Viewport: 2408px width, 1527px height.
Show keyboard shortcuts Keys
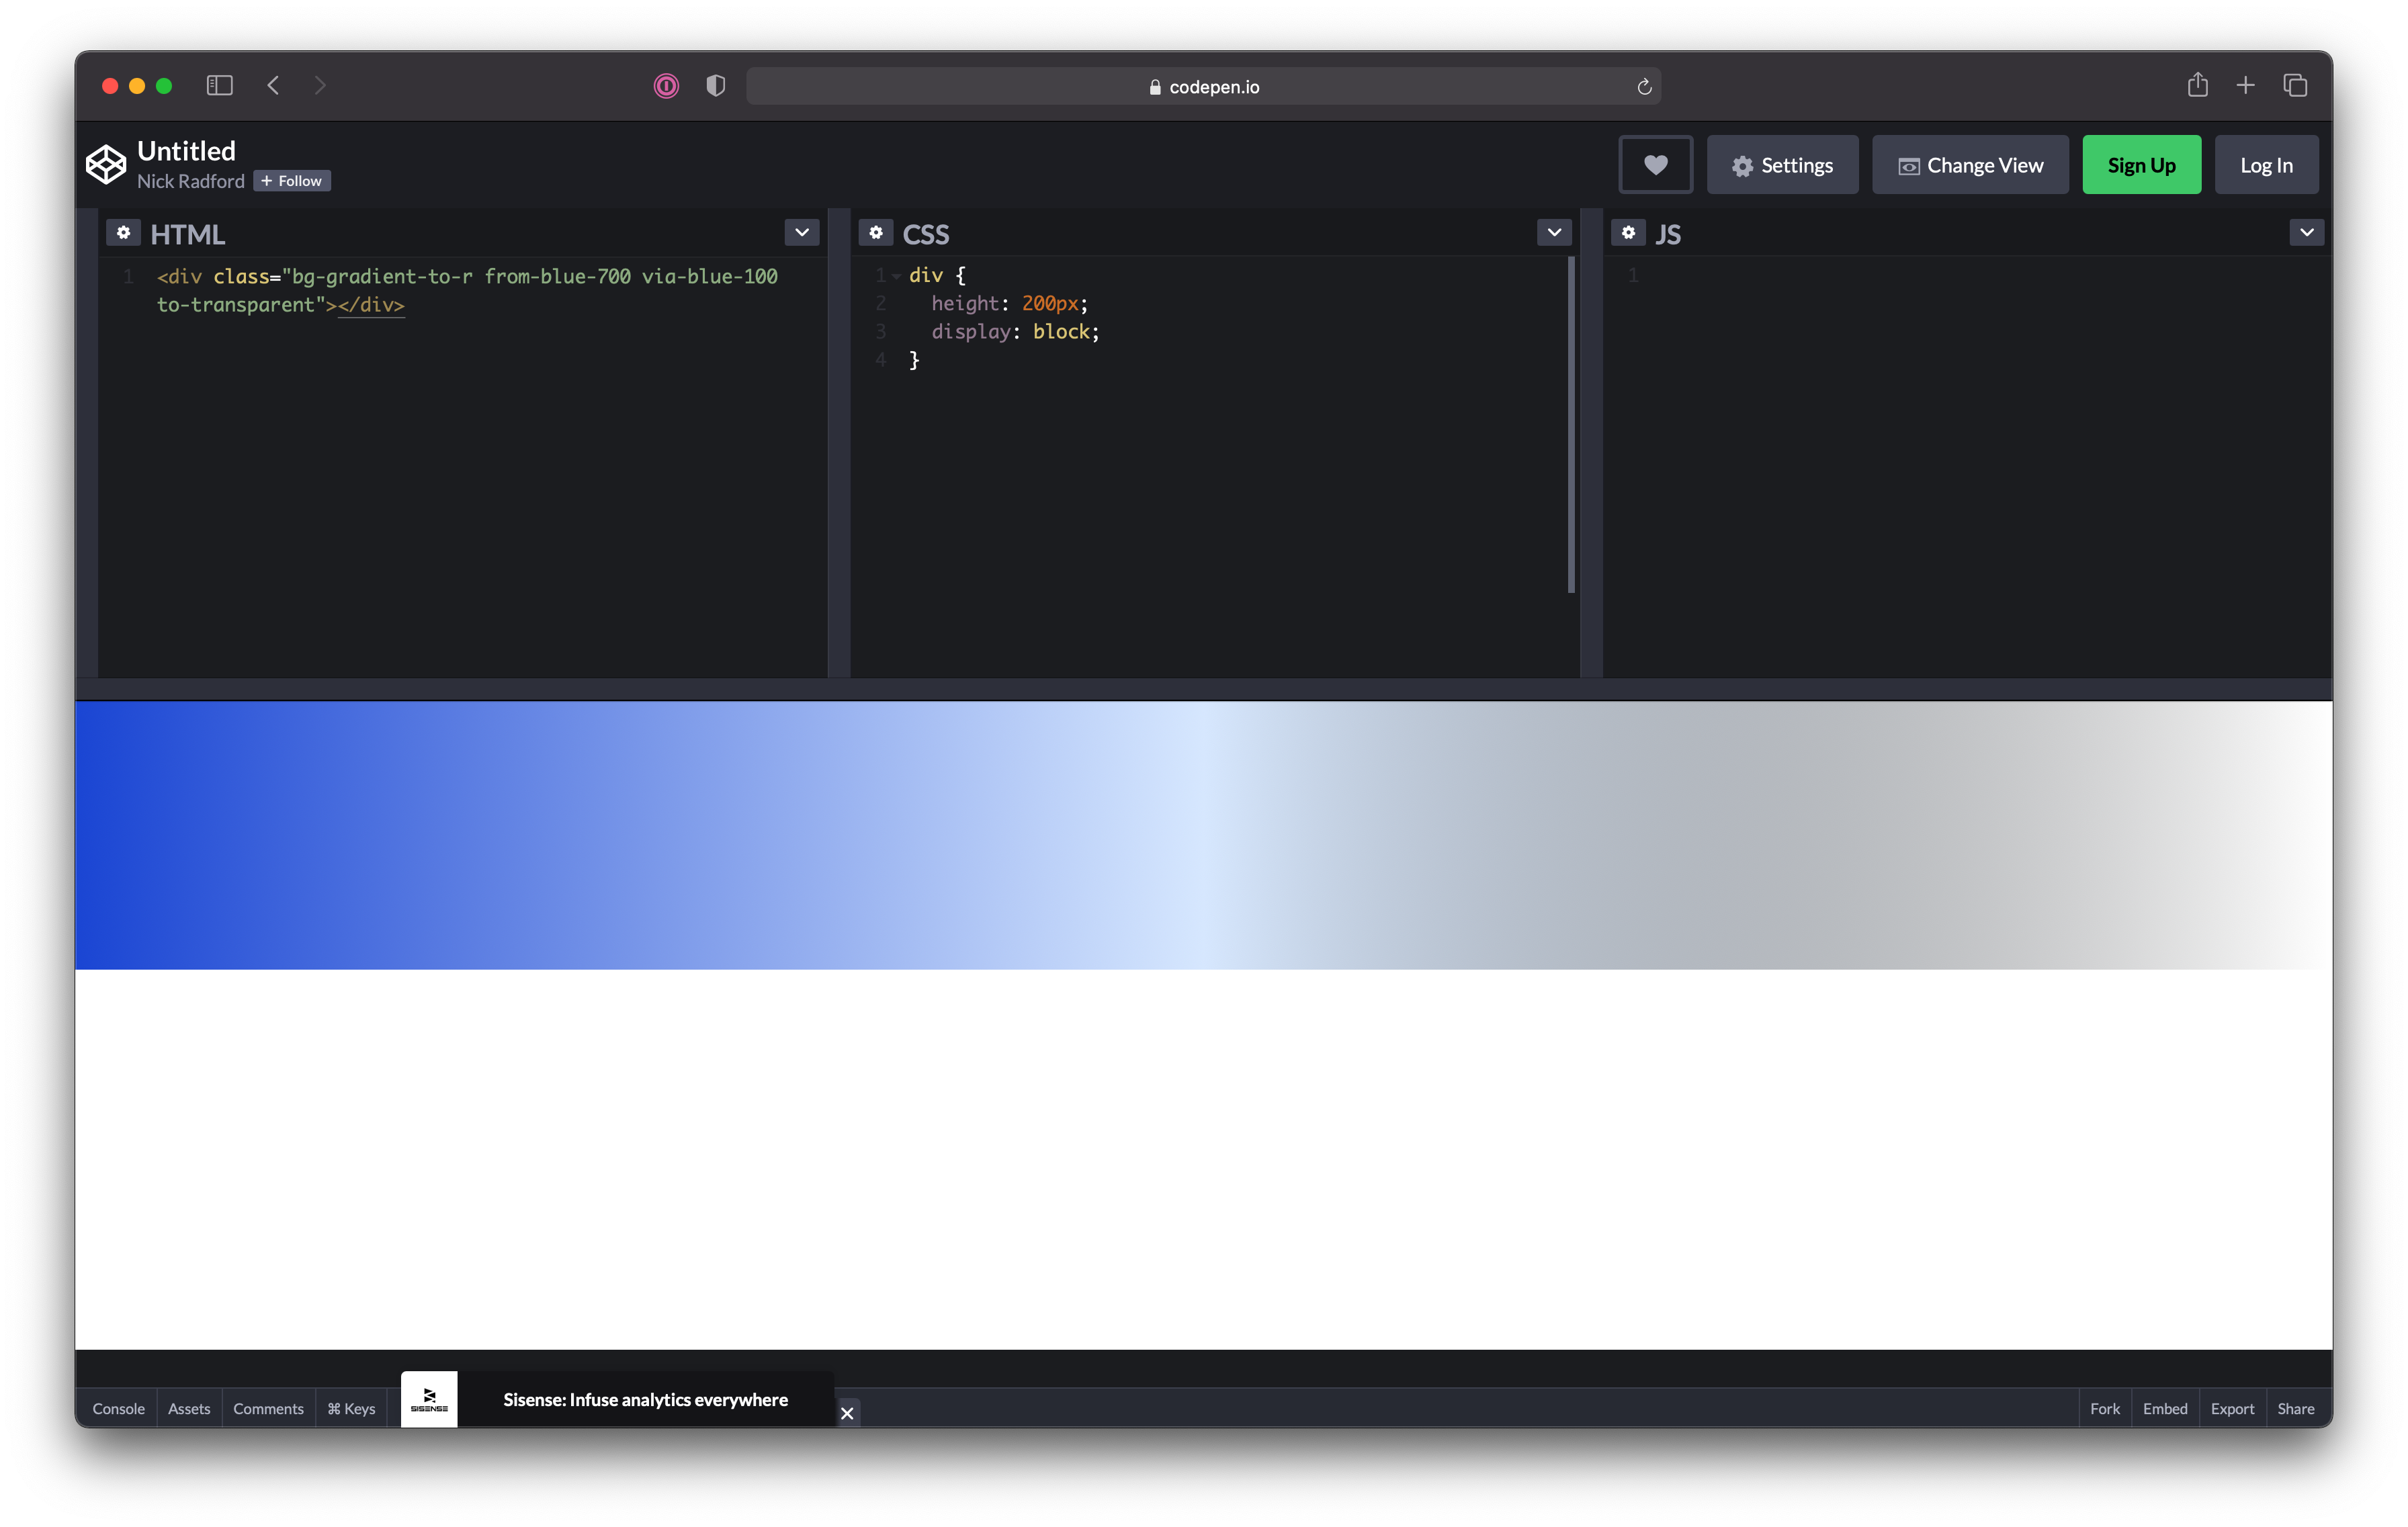pos(351,1408)
